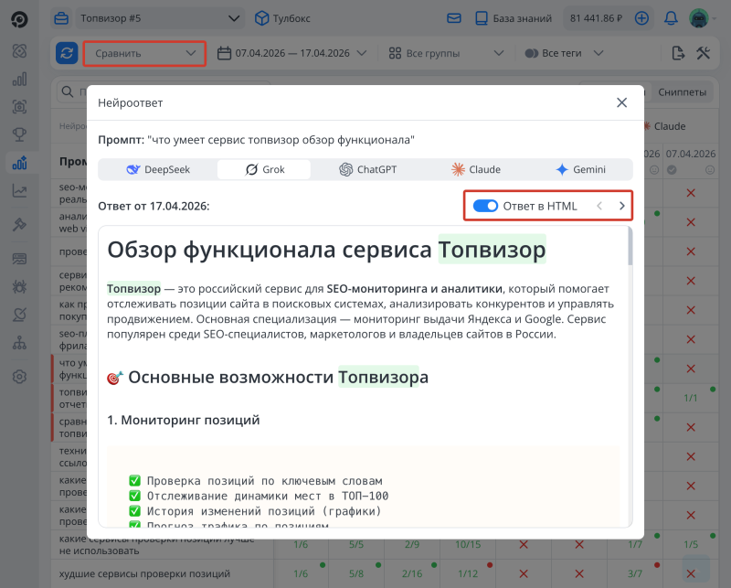Select the trophy competitors icon in sidebar
Viewport: 731px width, 588px height.
(x=19, y=131)
